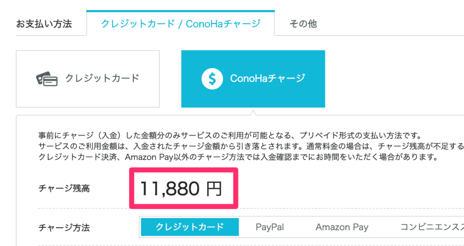
Task: Click the description line starting with サービスのご利用金額
Action: click(251, 146)
